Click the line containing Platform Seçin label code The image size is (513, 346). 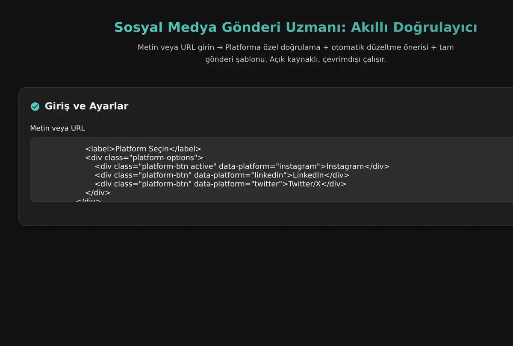pos(143,149)
